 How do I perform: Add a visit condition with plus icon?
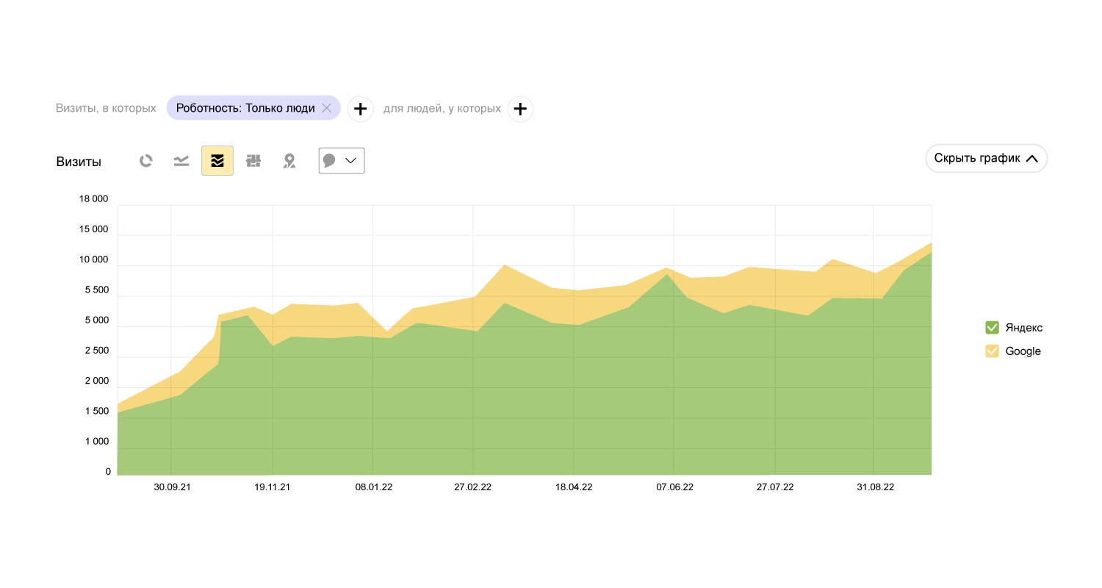tap(360, 109)
